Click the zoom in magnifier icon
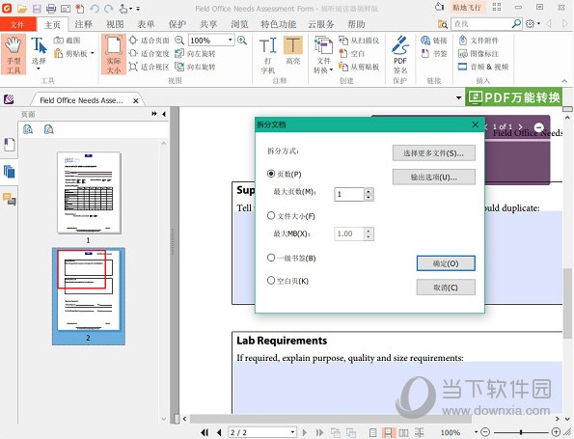The image size is (574, 439). (242, 40)
